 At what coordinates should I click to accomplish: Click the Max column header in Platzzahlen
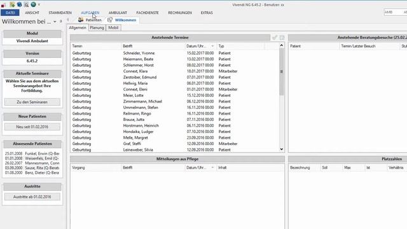pos(354,168)
